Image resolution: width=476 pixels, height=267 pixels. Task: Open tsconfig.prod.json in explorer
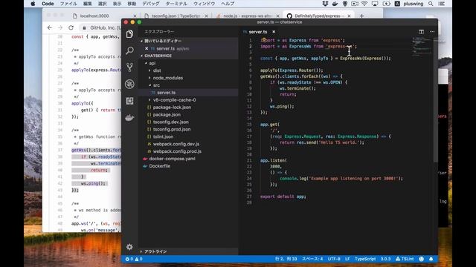pyautogui.click(x=172, y=129)
